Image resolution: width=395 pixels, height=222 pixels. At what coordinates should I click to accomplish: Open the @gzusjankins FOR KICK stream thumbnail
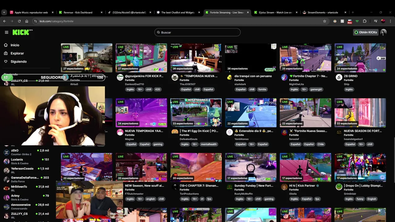(141, 58)
